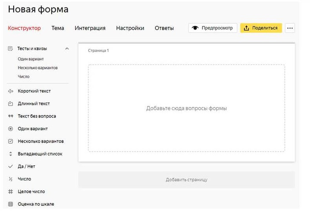310x211 pixels.
Task: Click the Целое число hash icon
Action: (x=10, y=191)
